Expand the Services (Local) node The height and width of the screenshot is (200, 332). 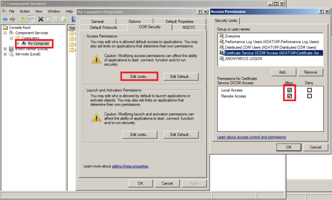point(5,54)
